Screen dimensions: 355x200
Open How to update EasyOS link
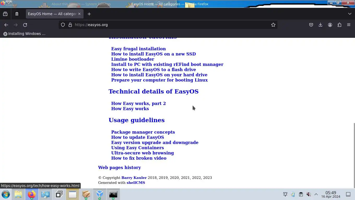(138, 137)
